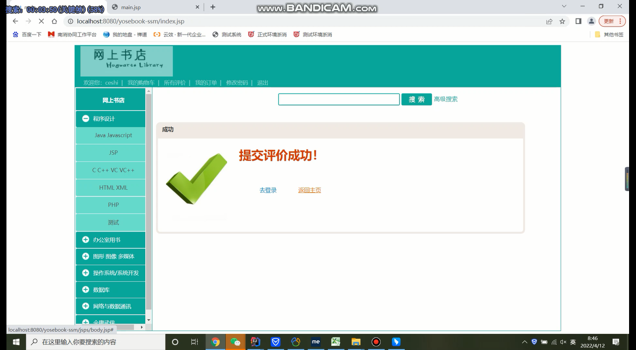This screenshot has height=350, width=636.
Task: Open Excel from the taskbar
Action: [x=335, y=342]
